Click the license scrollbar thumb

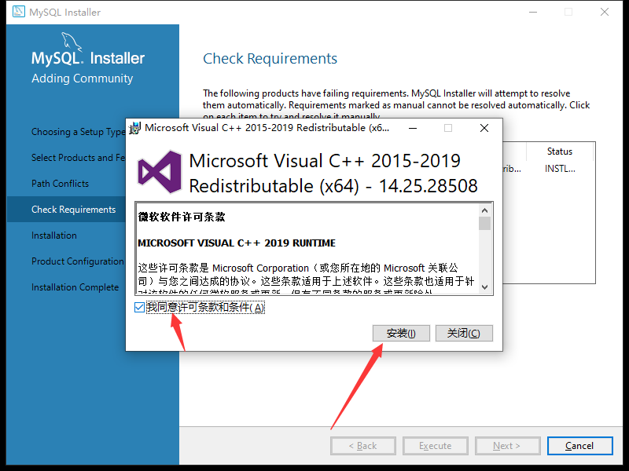pyautogui.click(x=484, y=223)
